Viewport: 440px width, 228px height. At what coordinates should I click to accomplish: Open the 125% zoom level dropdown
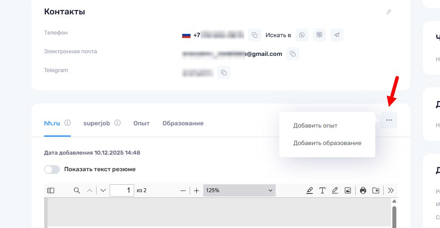tap(239, 190)
